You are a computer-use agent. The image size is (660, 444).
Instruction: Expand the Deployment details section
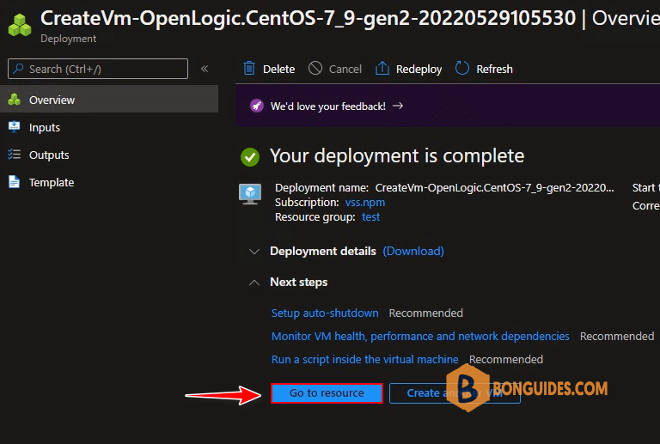click(254, 252)
